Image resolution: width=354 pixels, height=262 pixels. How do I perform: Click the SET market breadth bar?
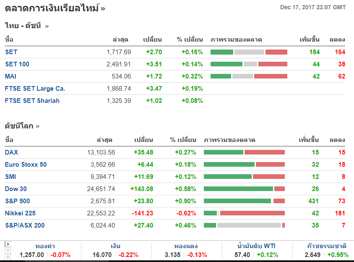click(x=249, y=52)
